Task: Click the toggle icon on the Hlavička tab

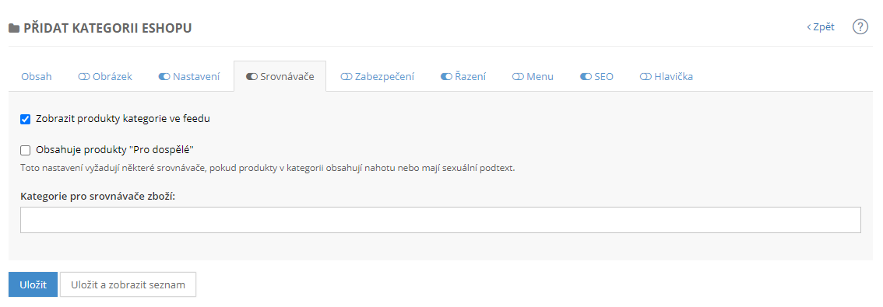Action: (x=646, y=76)
